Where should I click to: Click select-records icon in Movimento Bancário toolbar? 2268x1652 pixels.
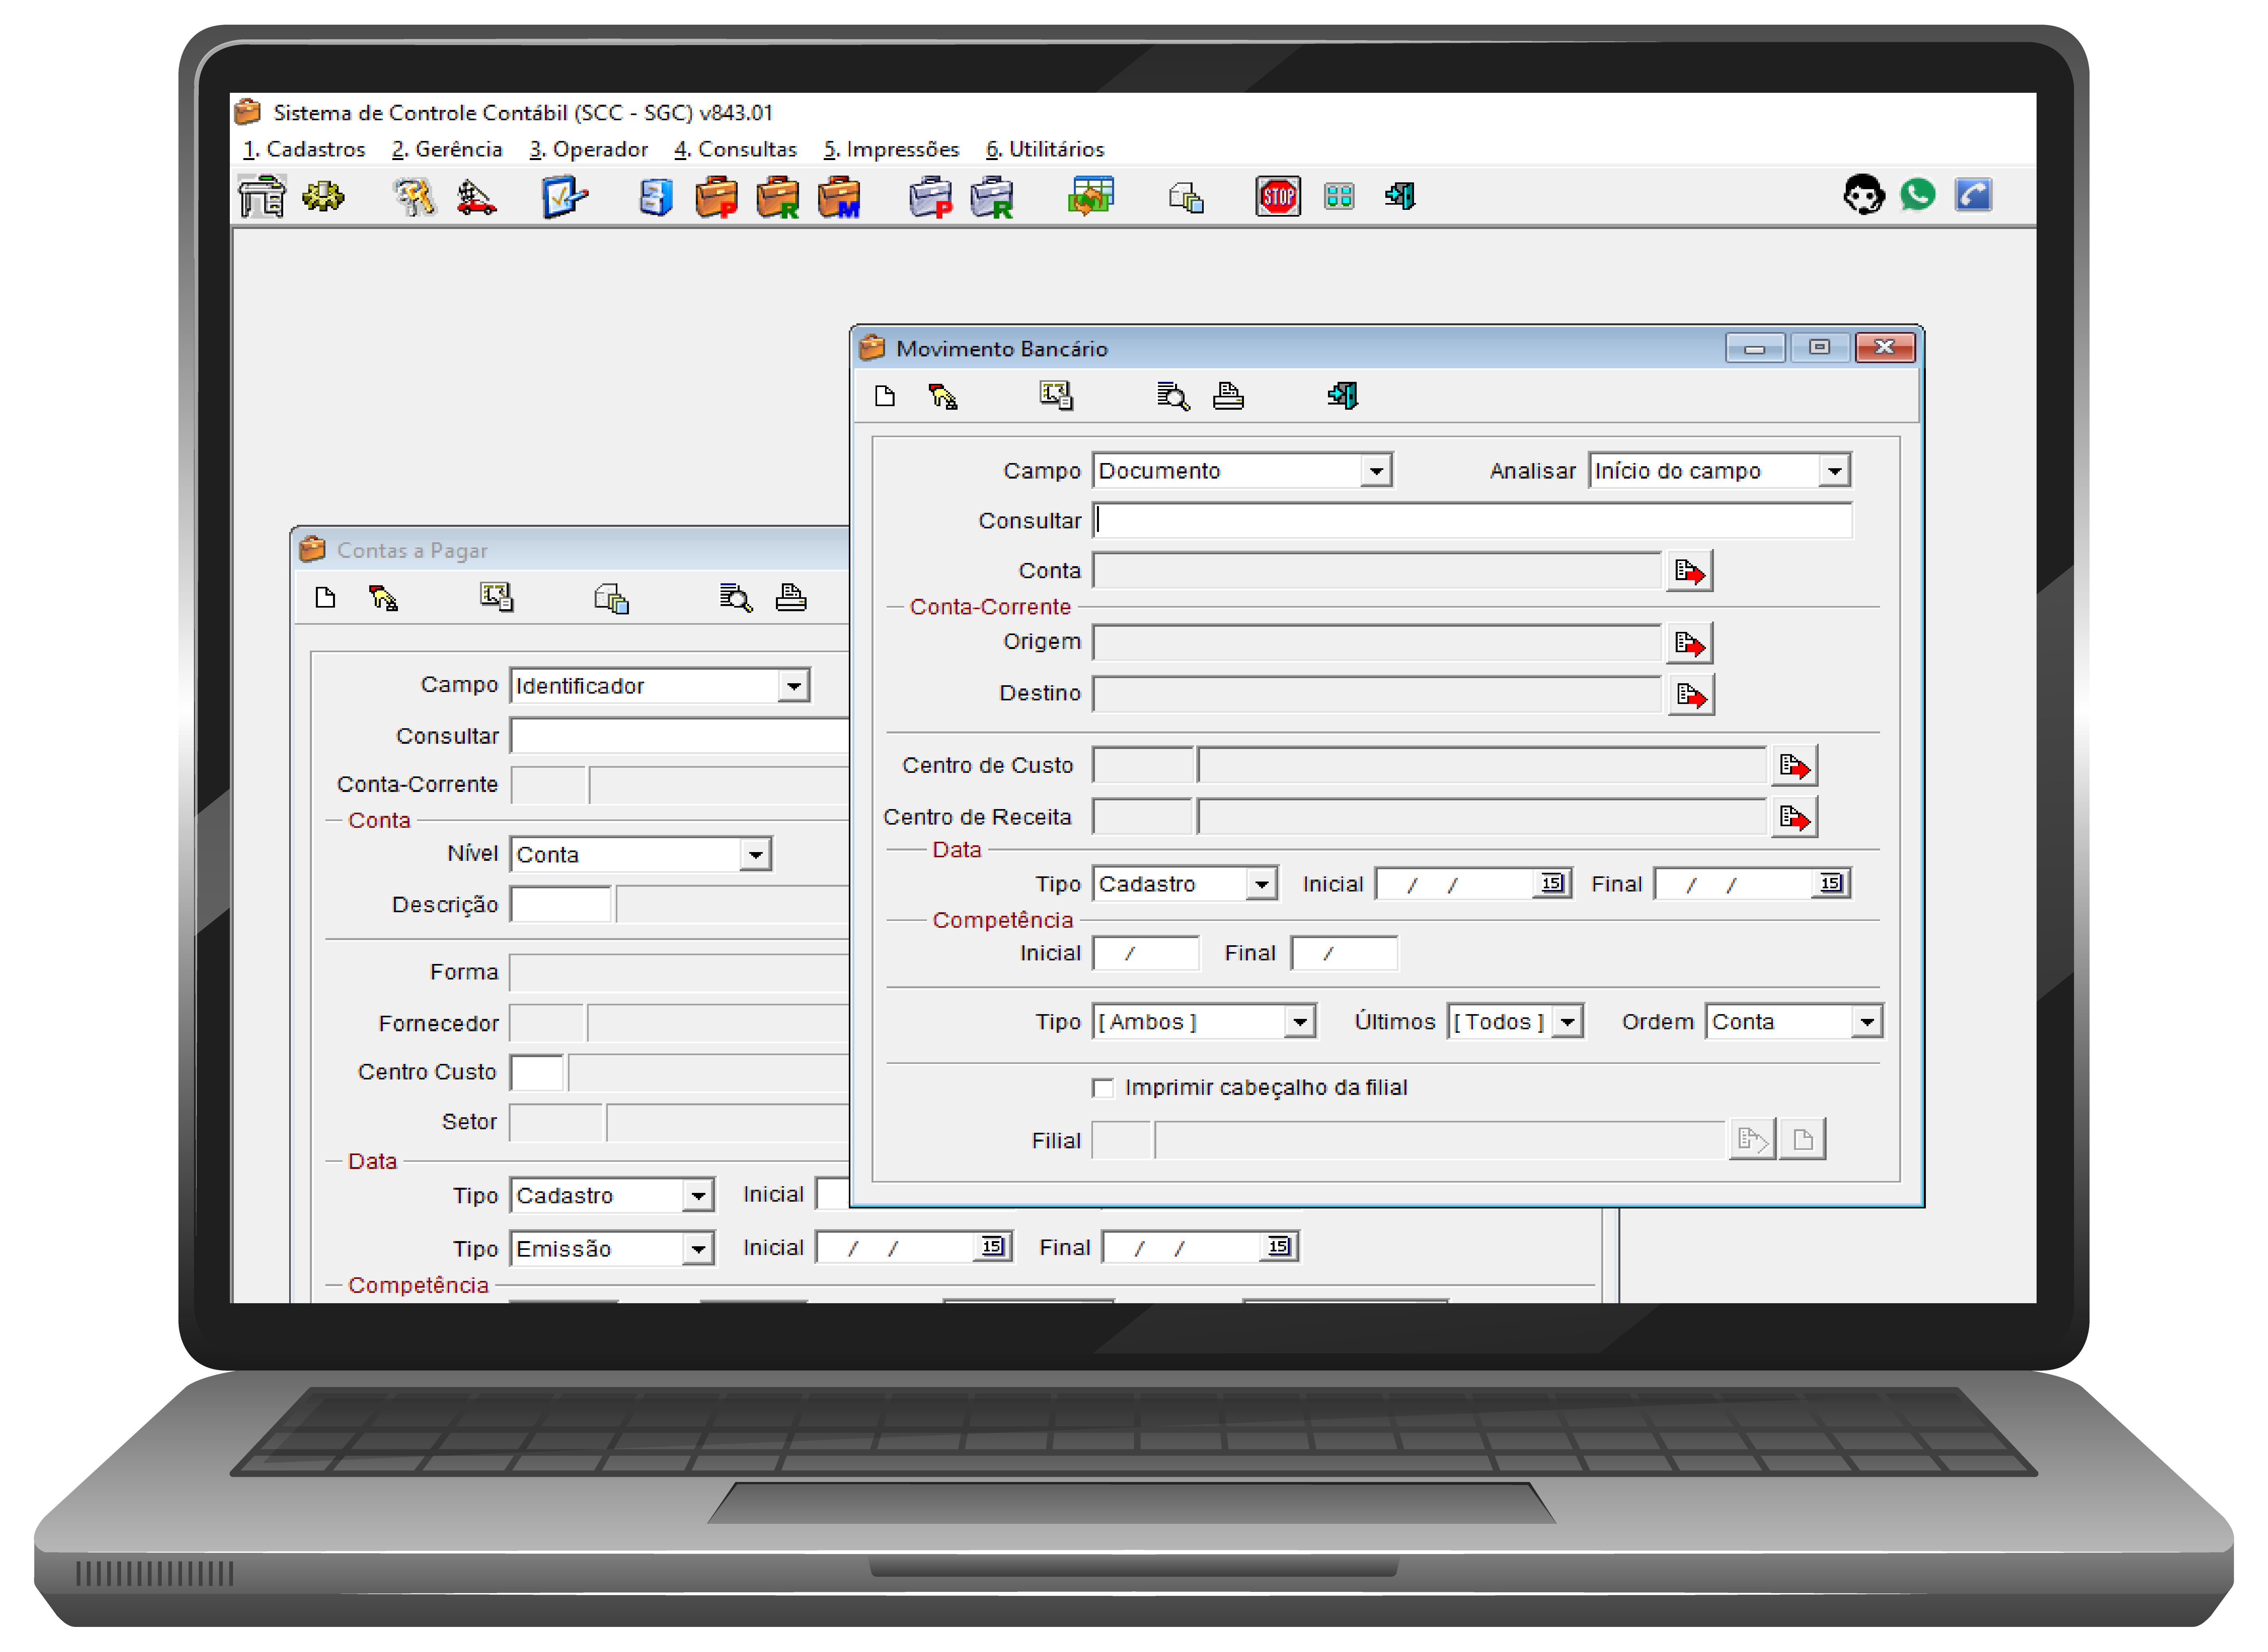click(x=1056, y=396)
